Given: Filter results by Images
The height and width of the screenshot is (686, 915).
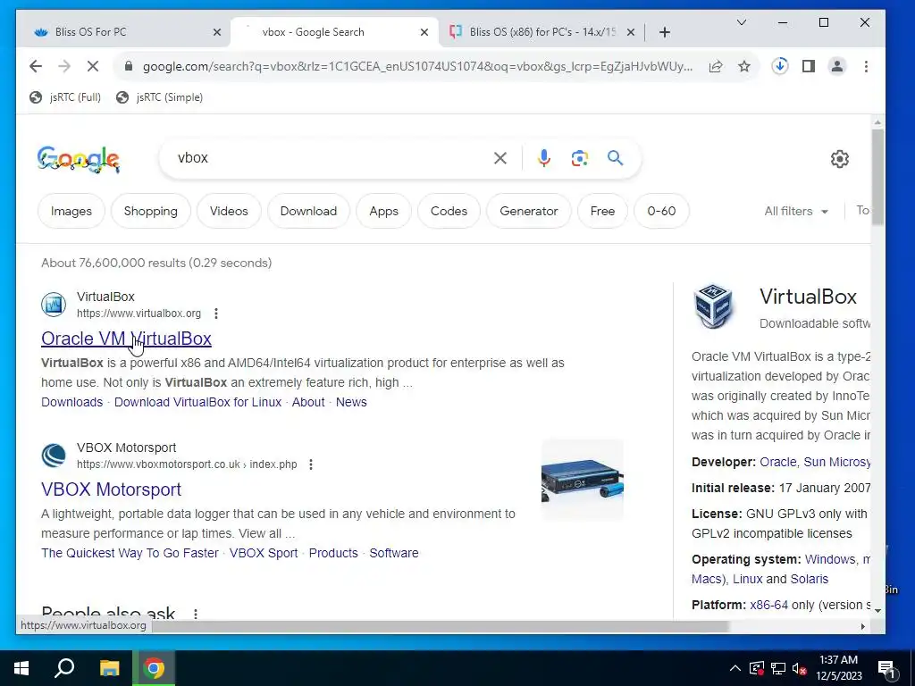Looking at the screenshot, I should pyautogui.click(x=71, y=211).
